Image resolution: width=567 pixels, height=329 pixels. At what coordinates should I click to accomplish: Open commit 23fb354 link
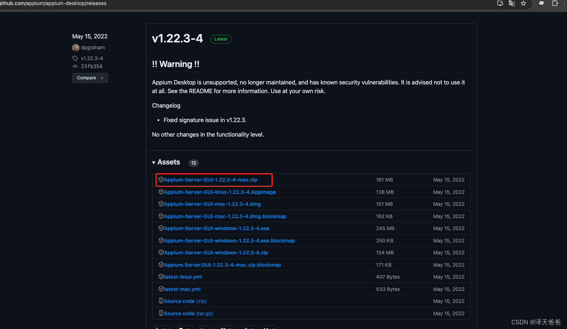click(x=91, y=66)
